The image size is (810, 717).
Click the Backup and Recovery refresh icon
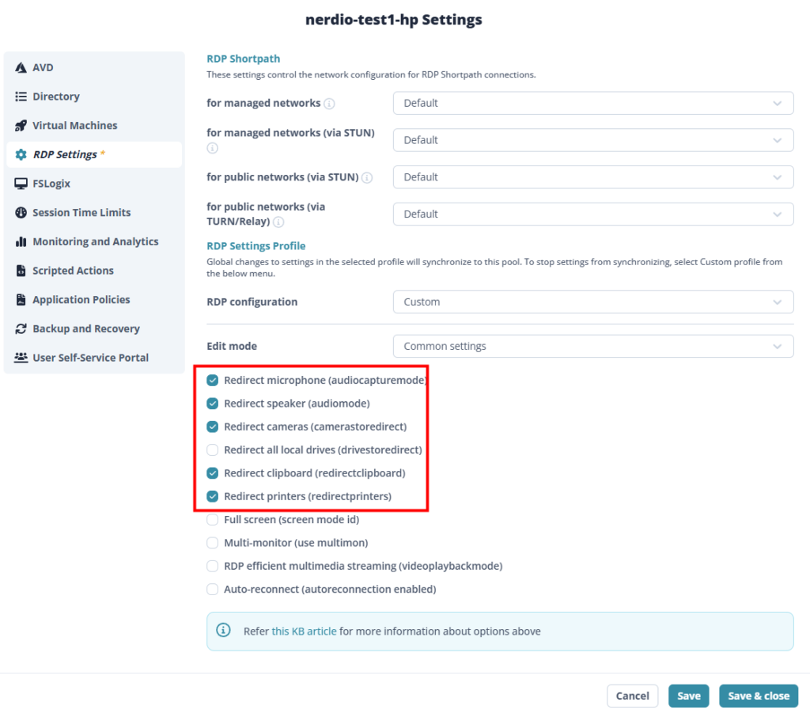point(21,328)
